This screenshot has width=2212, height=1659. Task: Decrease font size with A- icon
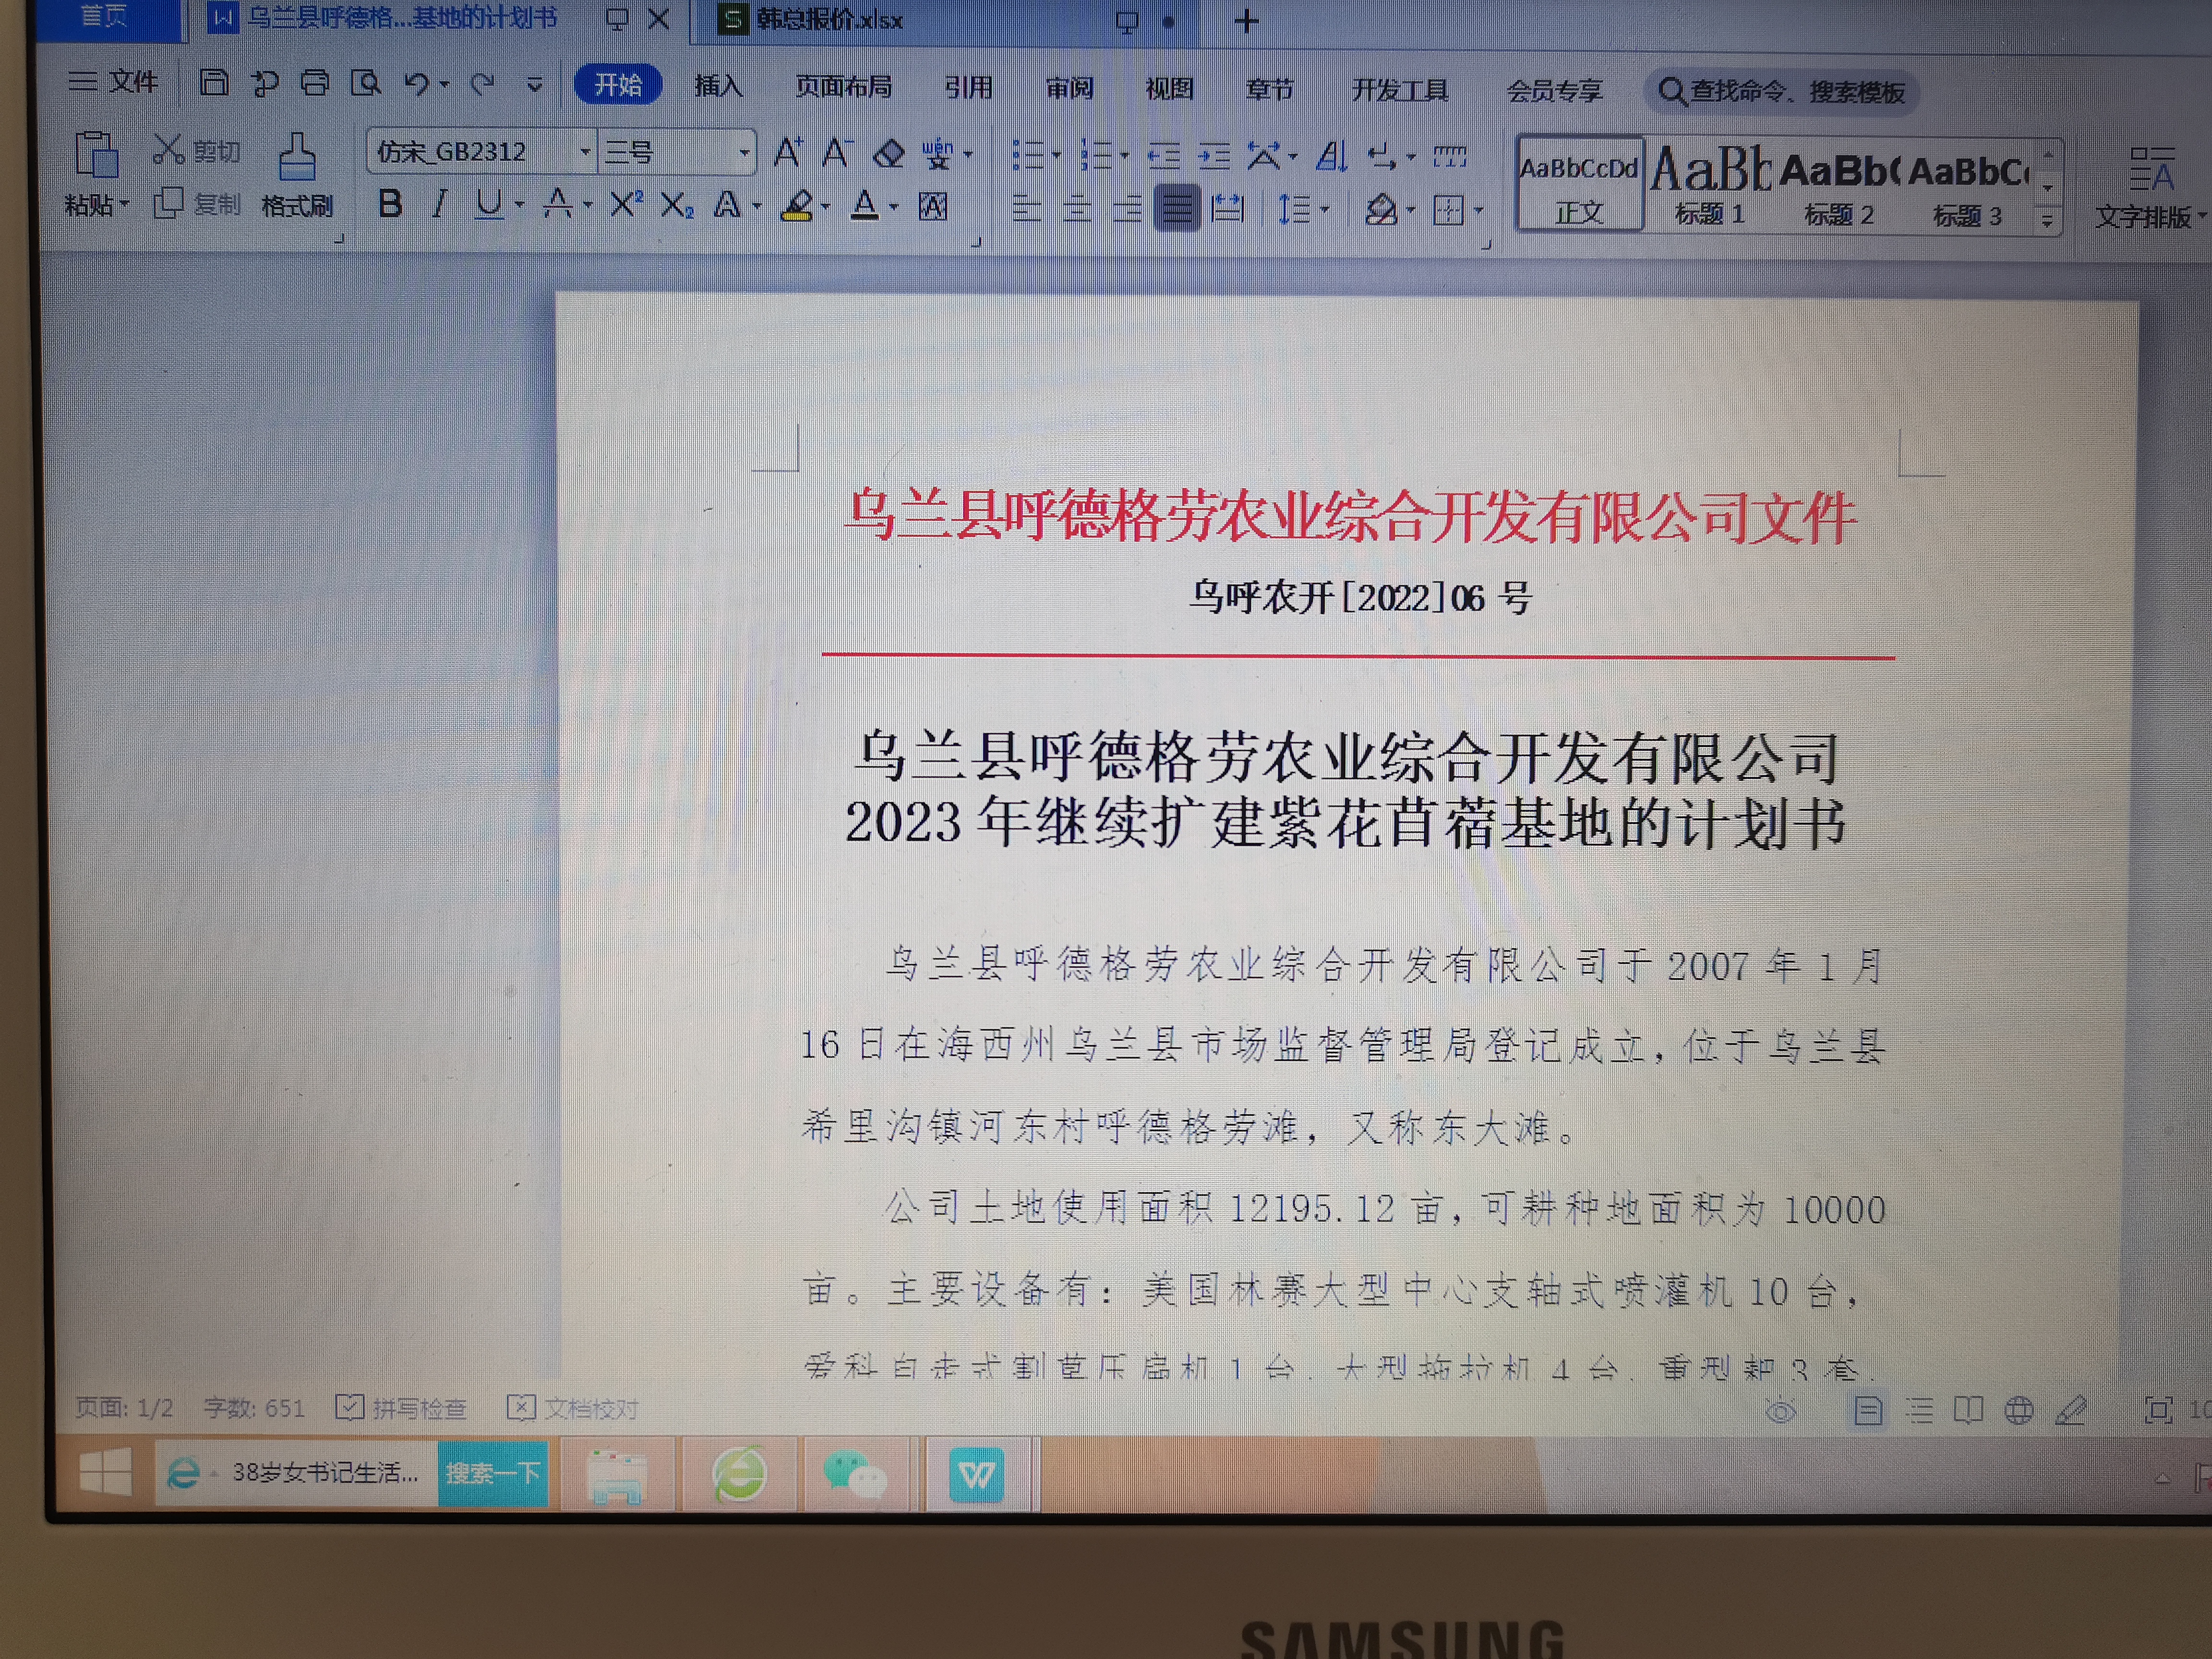(836, 153)
